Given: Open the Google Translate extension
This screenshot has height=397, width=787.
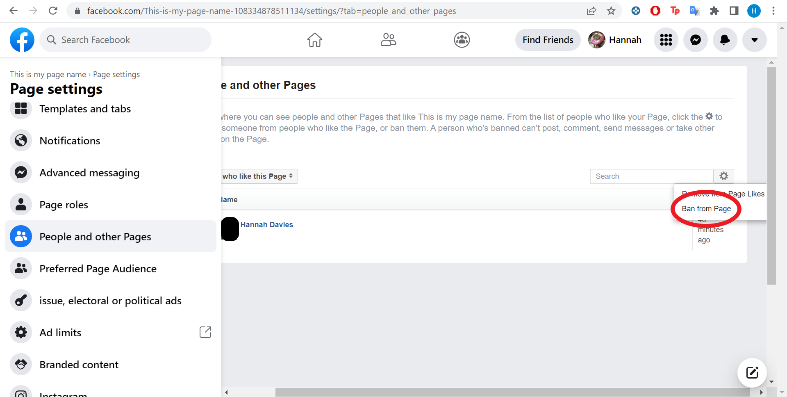Looking at the screenshot, I should pyautogui.click(x=694, y=11).
